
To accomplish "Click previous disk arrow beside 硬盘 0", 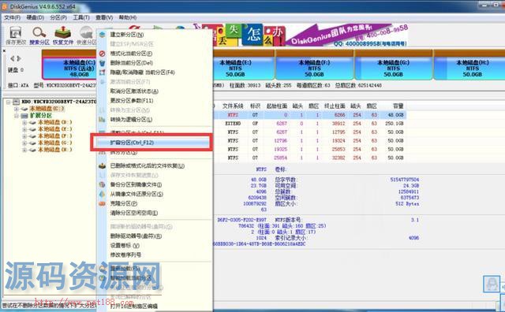I will pyautogui.click(x=13, y=58).
